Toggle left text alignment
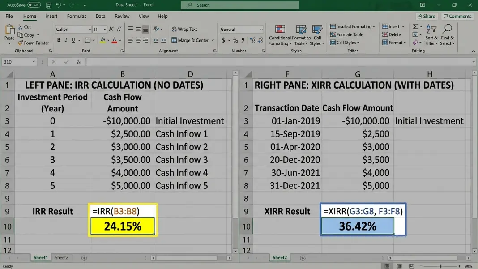The image size is (478, 269). click(x=131, y=40)
